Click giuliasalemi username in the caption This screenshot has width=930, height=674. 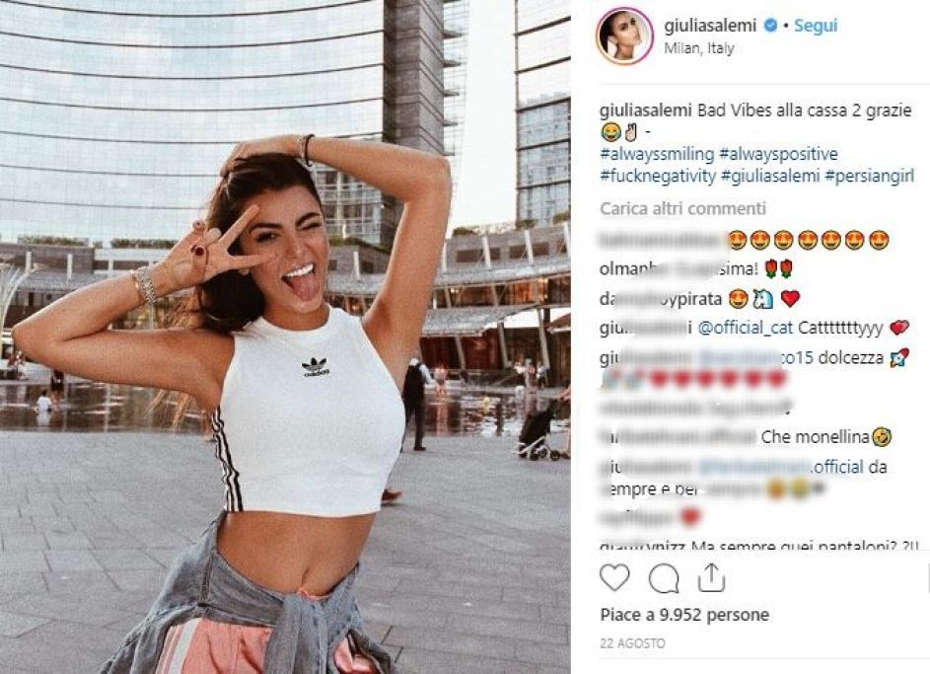[646, 111]
